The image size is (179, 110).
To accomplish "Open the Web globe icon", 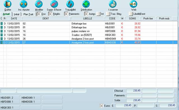I will point(133,4).
